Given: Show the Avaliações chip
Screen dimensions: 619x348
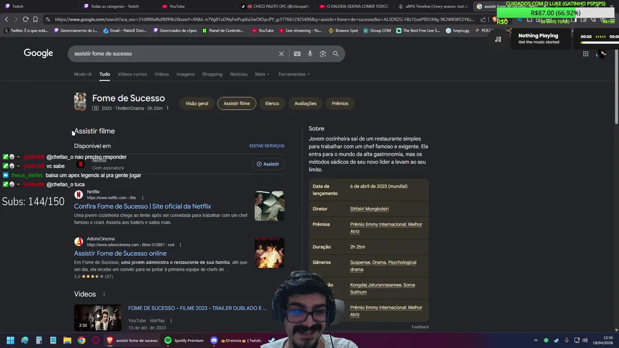Looking at the screenshot, I should point(305,103).
